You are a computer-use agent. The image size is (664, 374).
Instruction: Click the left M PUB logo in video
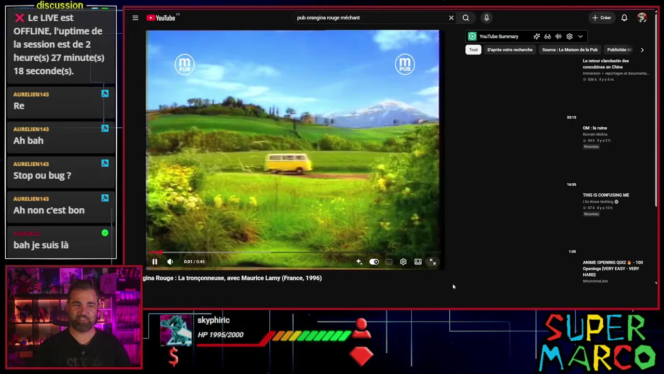pos(185,65)
